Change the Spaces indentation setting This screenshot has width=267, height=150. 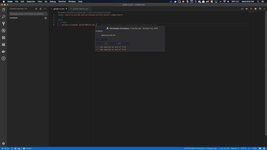pyautogui.click(x=235, y=148)
